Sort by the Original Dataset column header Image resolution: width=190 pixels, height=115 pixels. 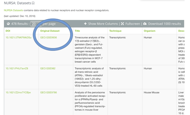(x=50, y=31)
